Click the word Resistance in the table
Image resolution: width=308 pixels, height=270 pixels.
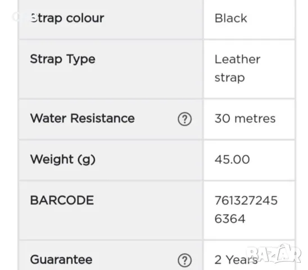point(102,118)
